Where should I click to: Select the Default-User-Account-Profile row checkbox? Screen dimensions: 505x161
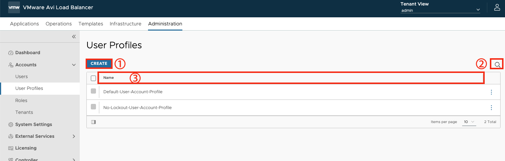point(93,91)
